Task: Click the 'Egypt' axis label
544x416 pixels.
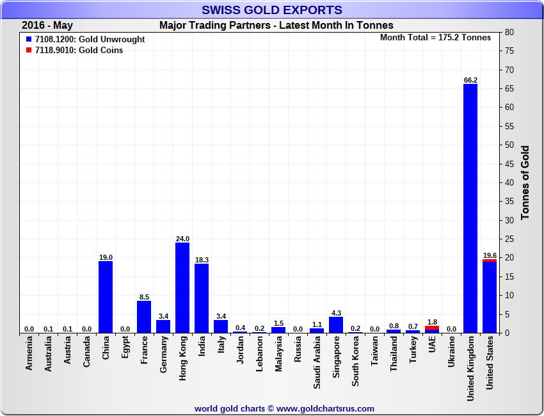Action: [x=125, y=348]
